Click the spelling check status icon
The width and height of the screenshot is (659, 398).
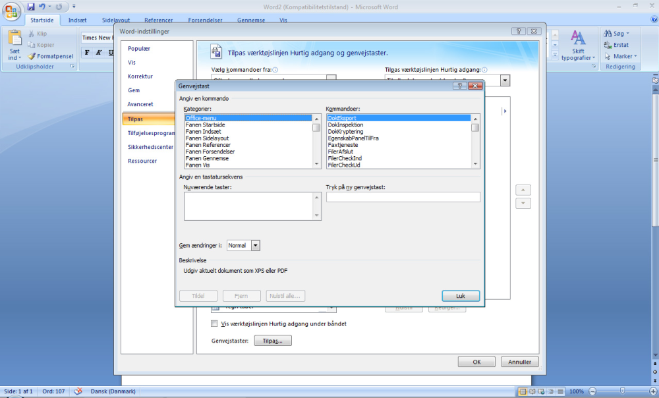pos(78,391)
